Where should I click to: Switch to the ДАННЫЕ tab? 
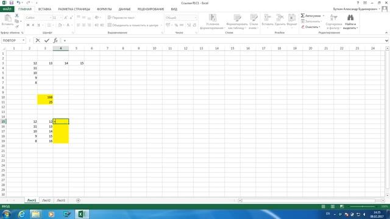pyautogui.click(x=124, y=9)
